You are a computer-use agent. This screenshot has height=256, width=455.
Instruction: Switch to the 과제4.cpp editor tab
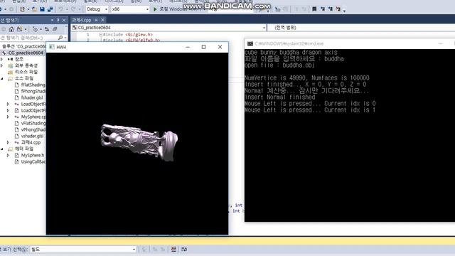[x=82, y=20]
